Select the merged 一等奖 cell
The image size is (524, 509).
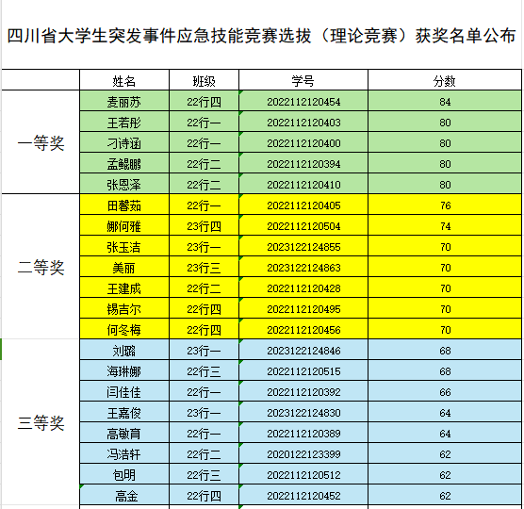point(41,142)
